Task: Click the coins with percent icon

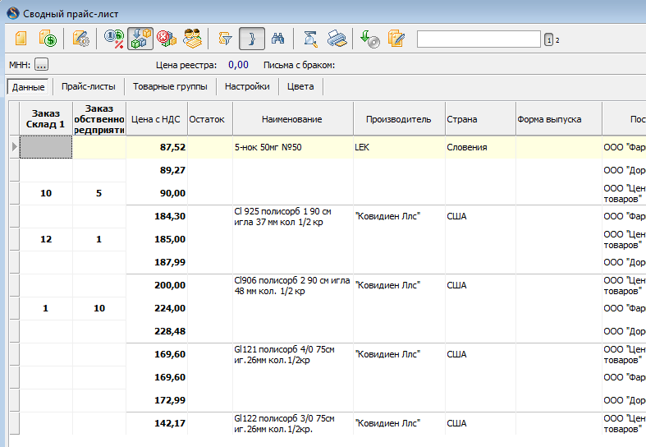Action: coord(114,39)
